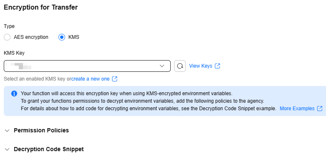Image resolution: width=326 pixels, height=162 pixels.
Task: Click external-link icon after 'create a new one'
Action: click(x=114, y=79)
